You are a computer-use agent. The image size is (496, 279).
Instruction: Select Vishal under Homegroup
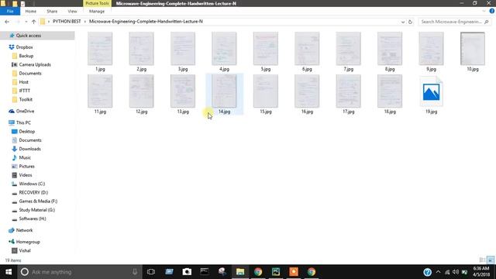click(25, 250)
